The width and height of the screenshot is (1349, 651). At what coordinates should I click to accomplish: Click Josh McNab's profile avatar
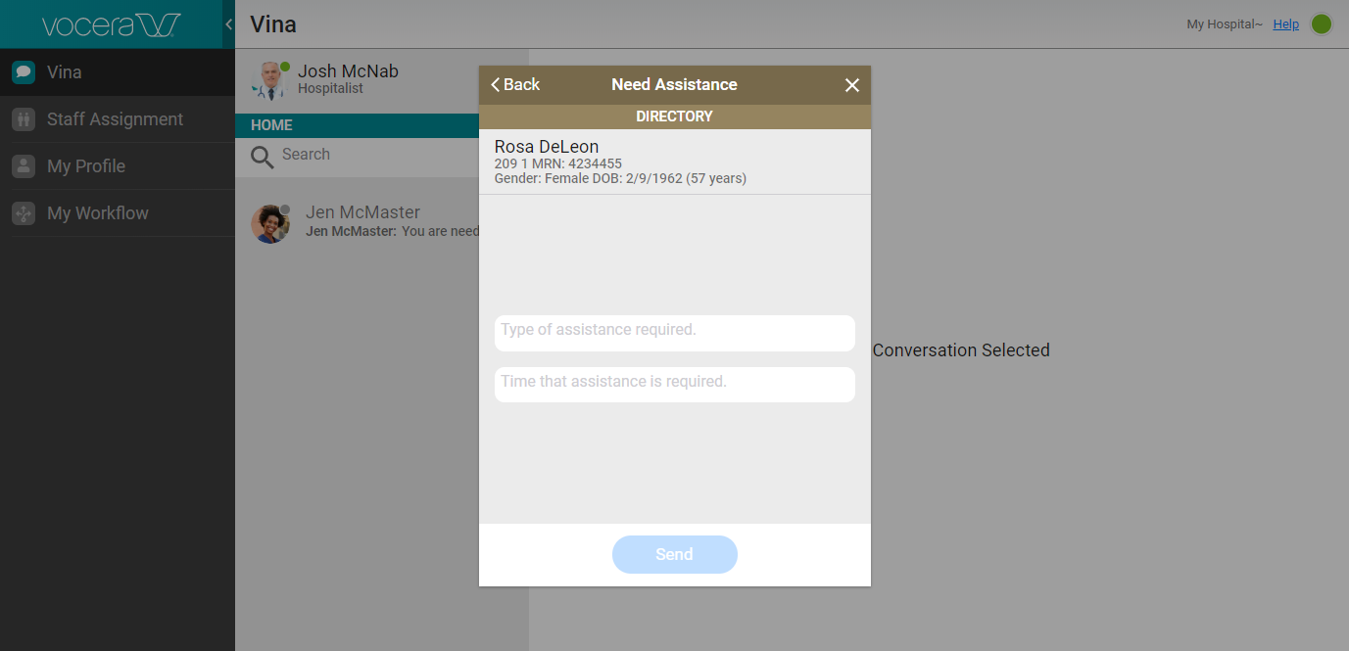[268, 80]
